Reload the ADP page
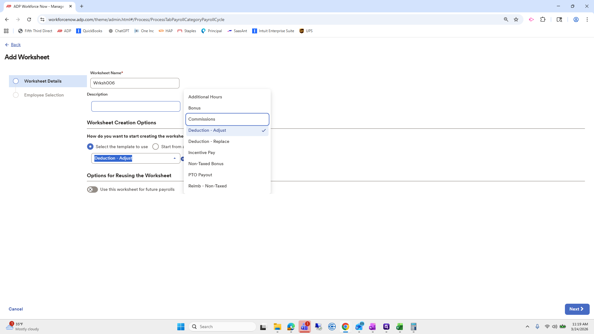This screenshot has height=334, width=594. click(x=29, y=19)
